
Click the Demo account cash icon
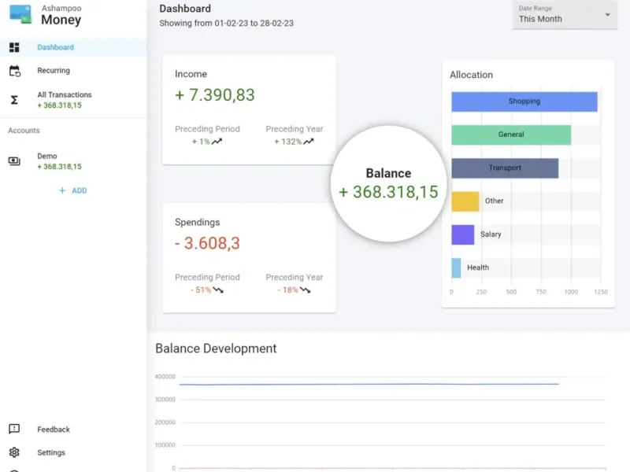[x=14, y=161]
